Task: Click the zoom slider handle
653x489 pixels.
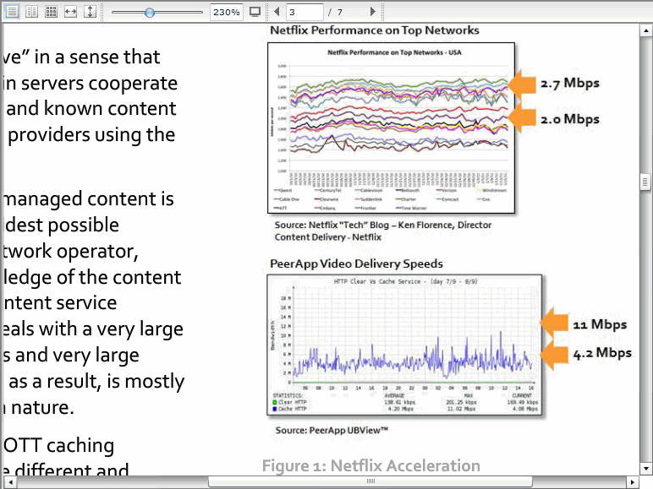Action: 150,13
